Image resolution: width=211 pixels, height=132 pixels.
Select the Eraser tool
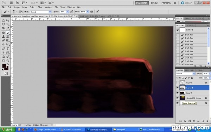[x=4, y=40]
